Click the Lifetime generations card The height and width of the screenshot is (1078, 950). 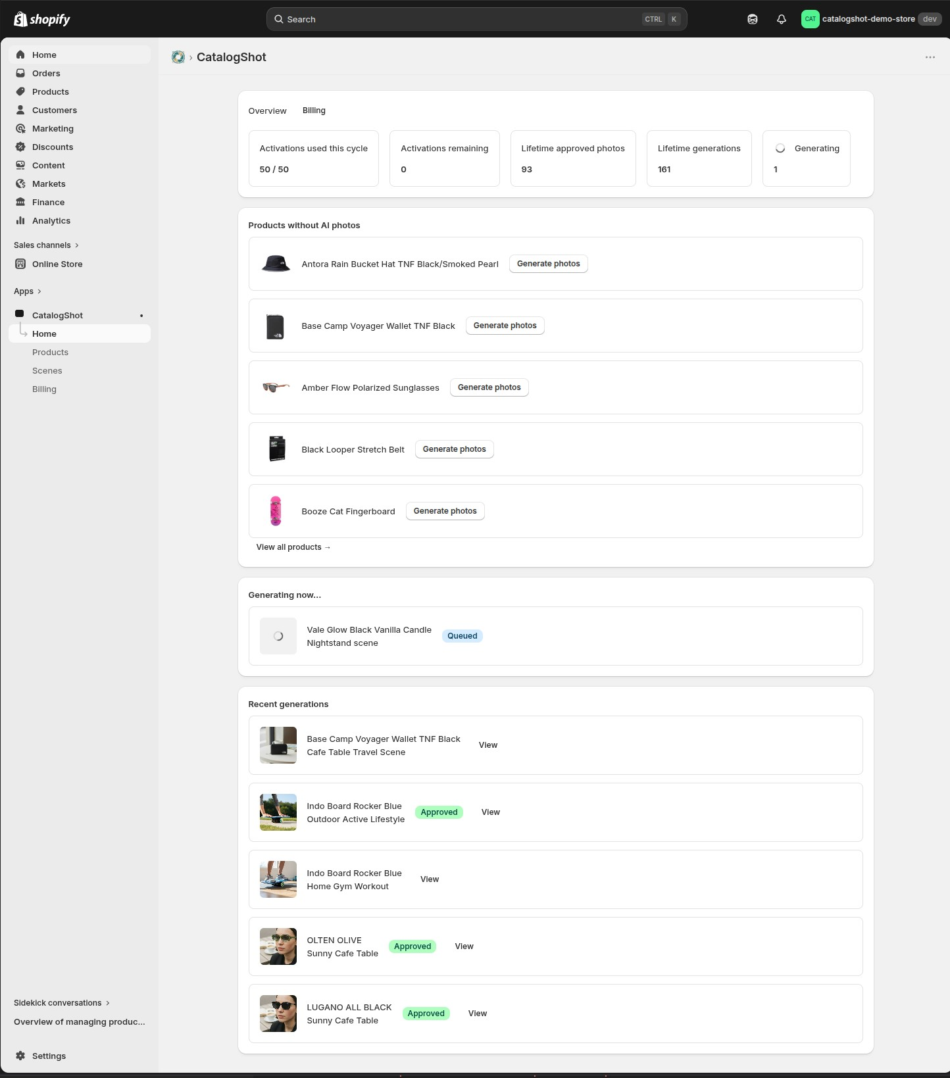(699, 159)
